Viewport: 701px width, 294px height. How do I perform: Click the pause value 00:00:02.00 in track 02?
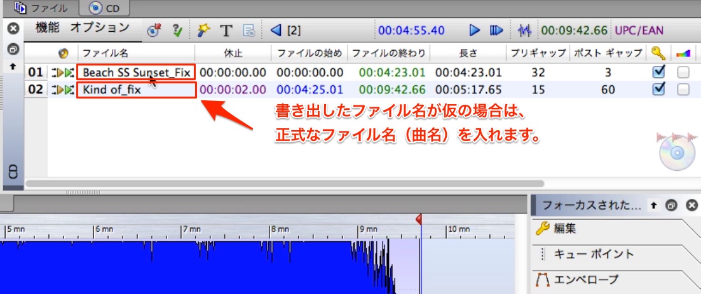tap(233, 90)
